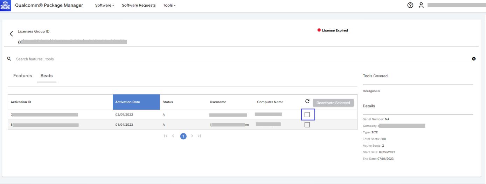Refresh the seats list icon
Image resolution: width=486 pixels, height=184 pixels.
coord(307,101)
